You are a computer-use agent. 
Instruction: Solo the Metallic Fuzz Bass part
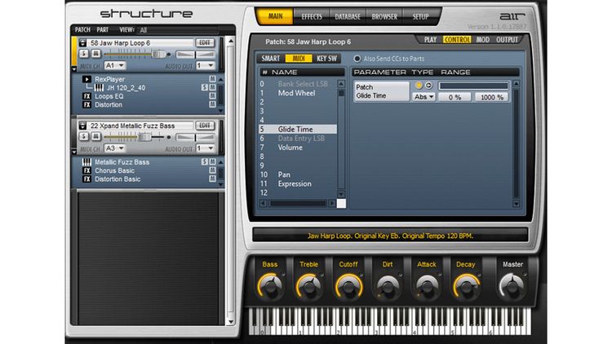coord(204,162)
